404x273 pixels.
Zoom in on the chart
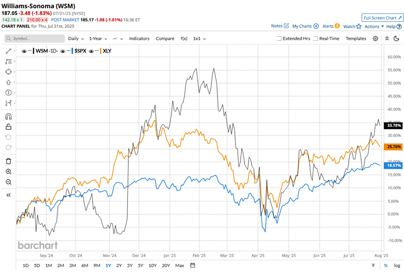(8, 172)
